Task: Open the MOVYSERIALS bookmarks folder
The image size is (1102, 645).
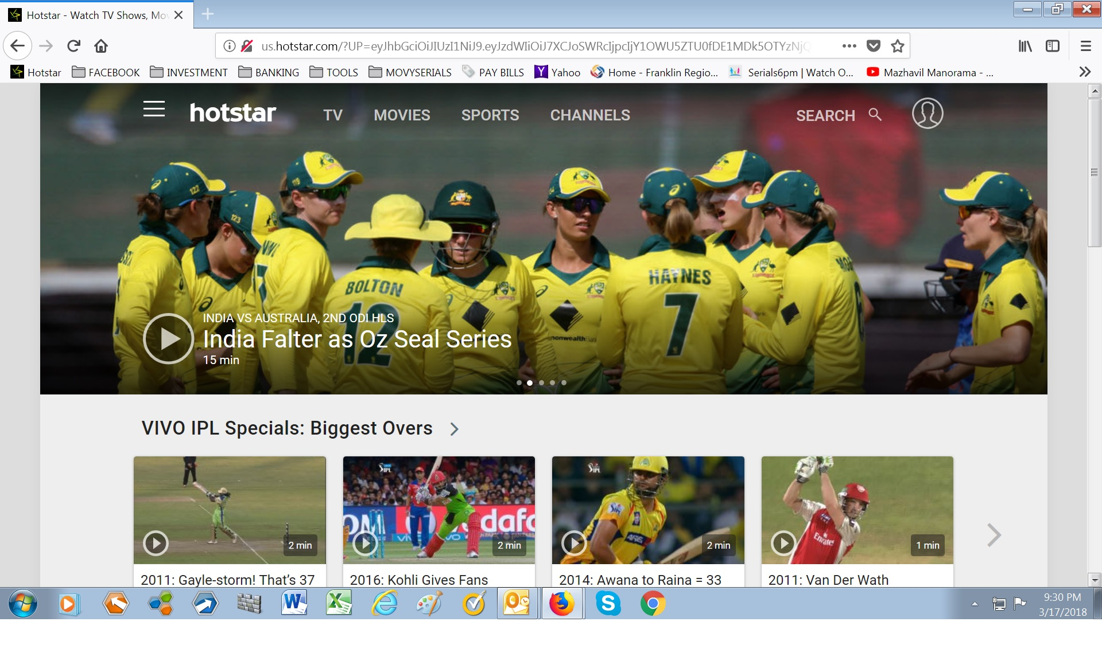Action: (x=410, y=72)
